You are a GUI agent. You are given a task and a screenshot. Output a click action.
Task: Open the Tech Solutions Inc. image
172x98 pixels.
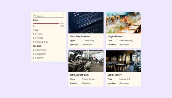coord(86,22)
